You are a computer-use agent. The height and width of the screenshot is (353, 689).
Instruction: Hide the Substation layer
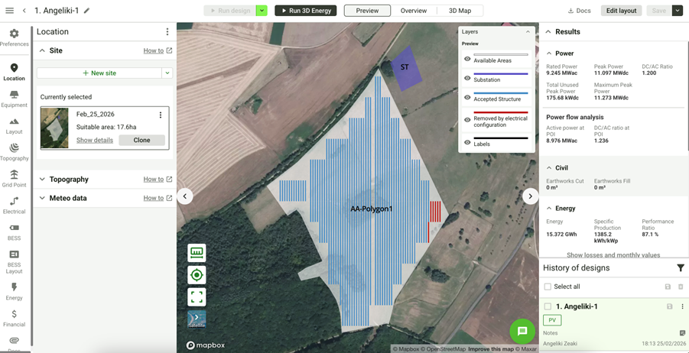pos(467,78)
